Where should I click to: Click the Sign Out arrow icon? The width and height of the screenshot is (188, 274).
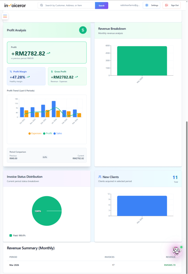(167, 5)
